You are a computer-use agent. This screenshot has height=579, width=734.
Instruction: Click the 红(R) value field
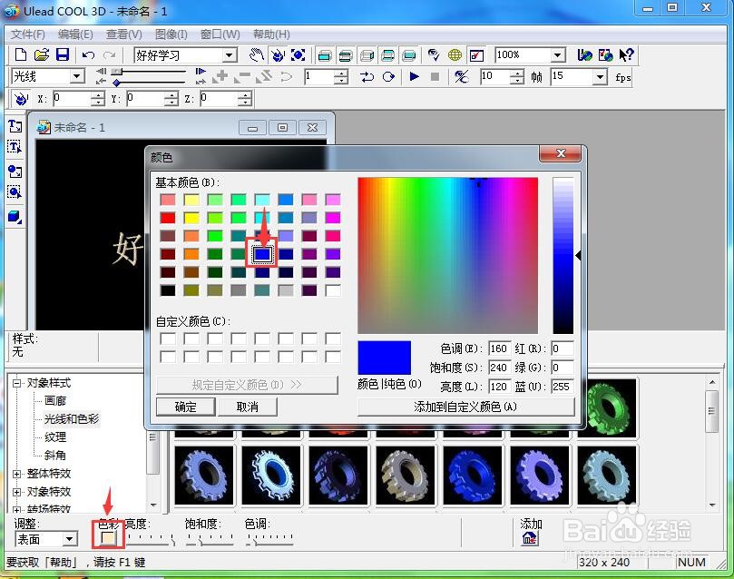pos(562,348)
